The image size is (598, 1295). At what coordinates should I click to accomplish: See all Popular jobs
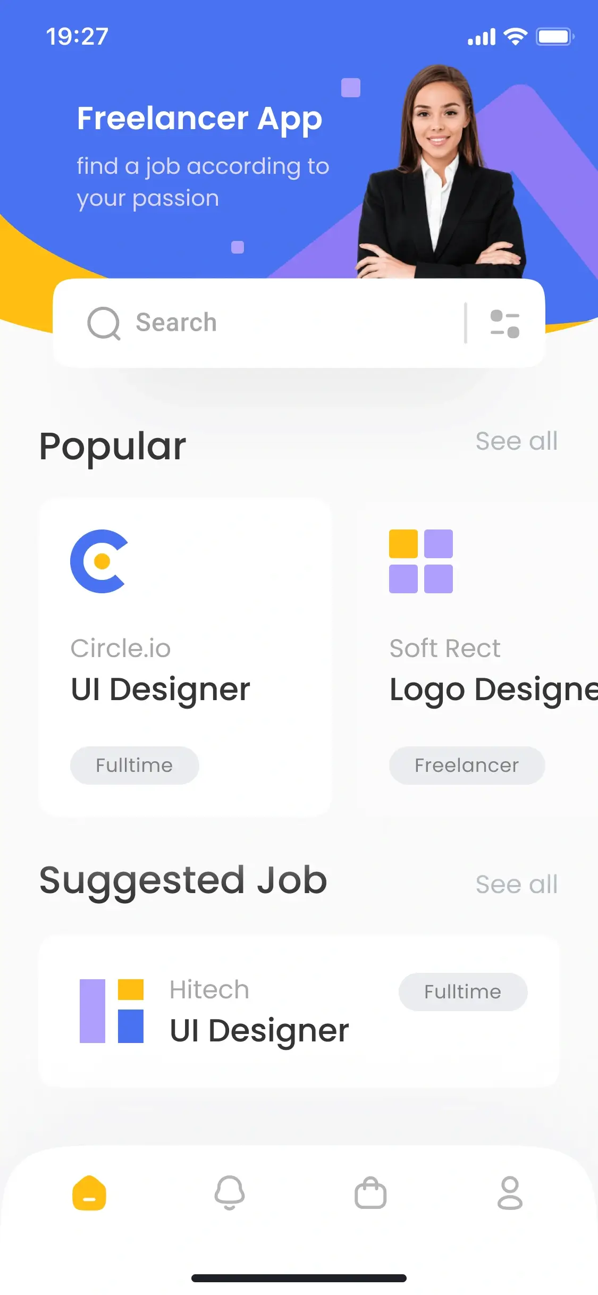pos(517,441)
